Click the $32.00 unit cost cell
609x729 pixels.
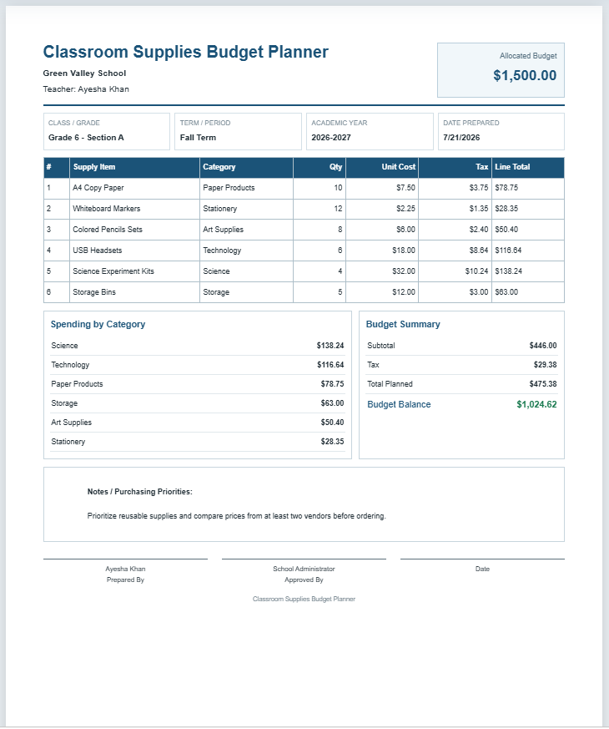tap(382, 271)
